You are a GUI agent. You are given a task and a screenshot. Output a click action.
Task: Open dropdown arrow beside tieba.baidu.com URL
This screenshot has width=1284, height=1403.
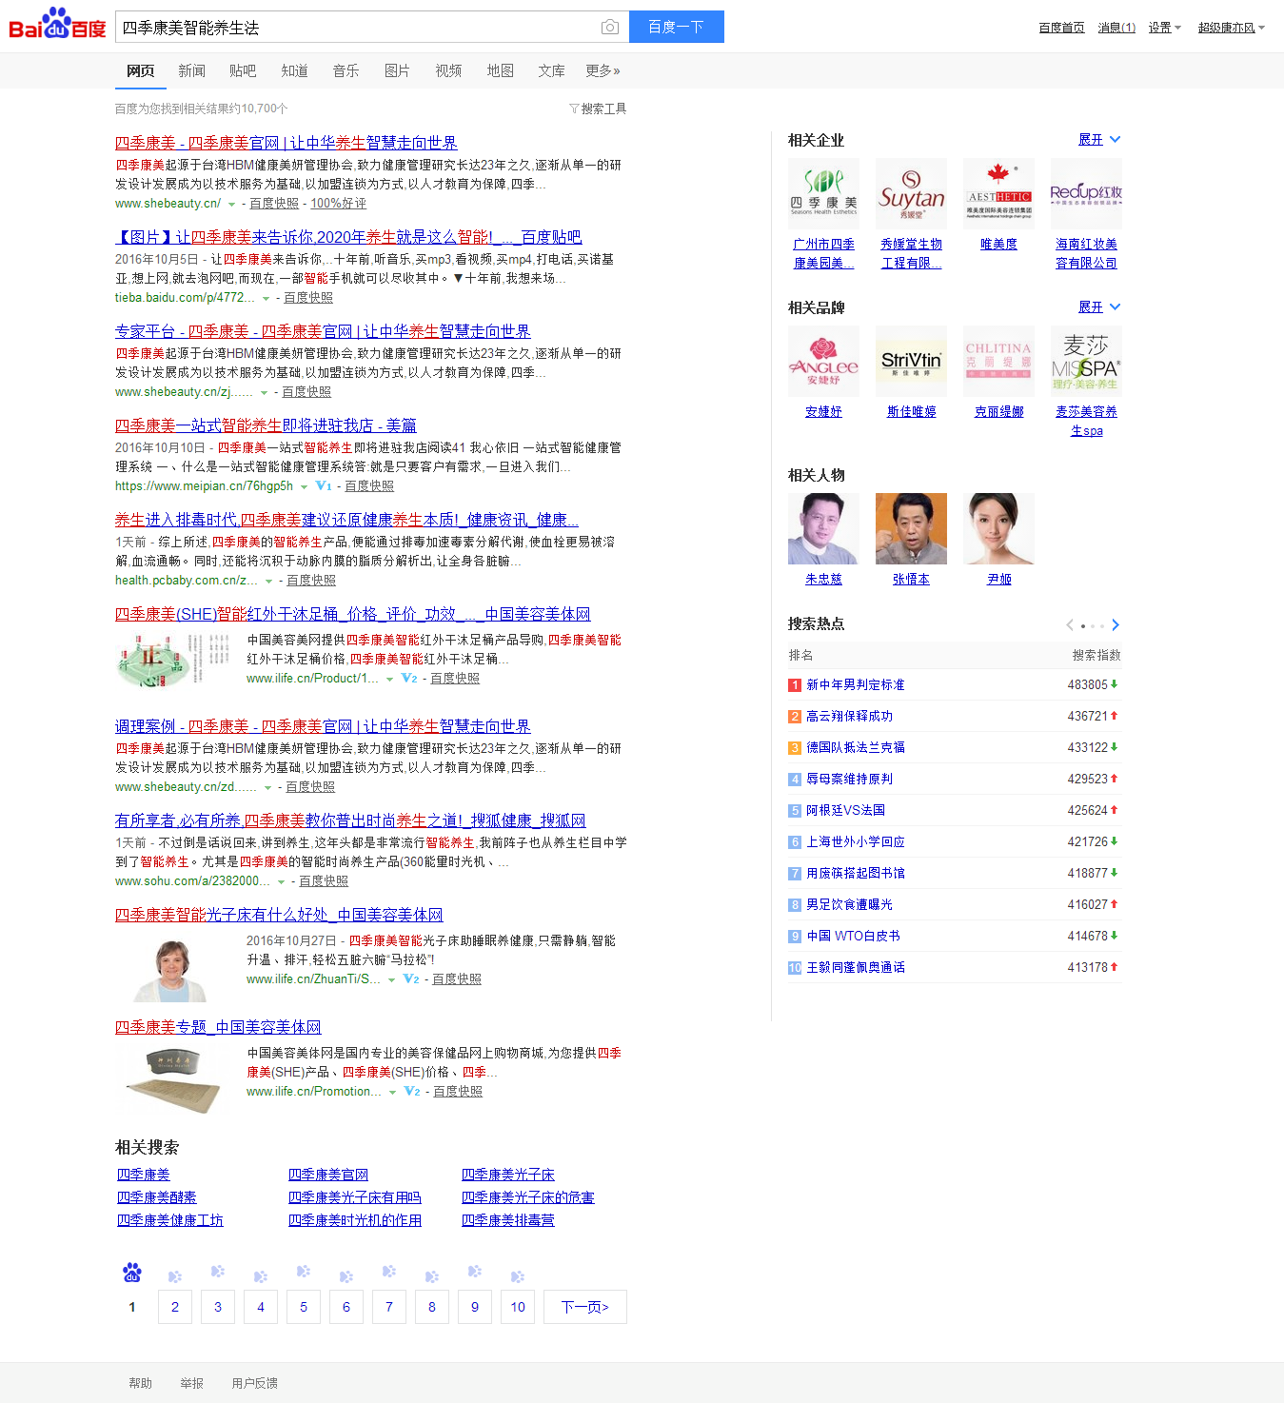[266, 299]
